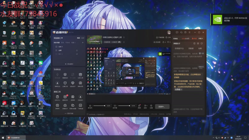Open the customer service headset icon

[181, 32]
